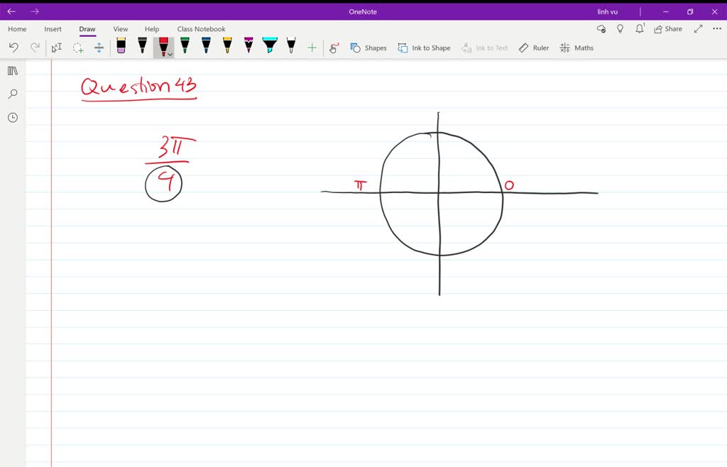Viewport: 727px width, 467px height.
Task: Click the Undo arrow
Action: [13, 47]
